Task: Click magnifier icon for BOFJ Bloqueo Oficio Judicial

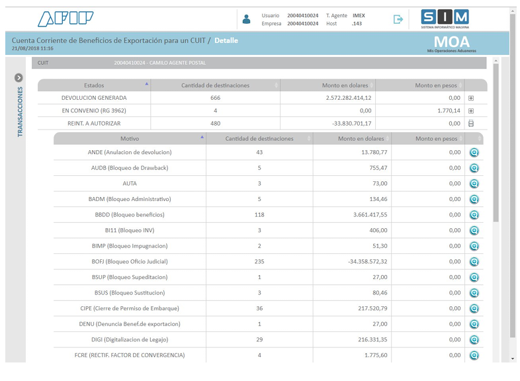Action: click(474, 262)
